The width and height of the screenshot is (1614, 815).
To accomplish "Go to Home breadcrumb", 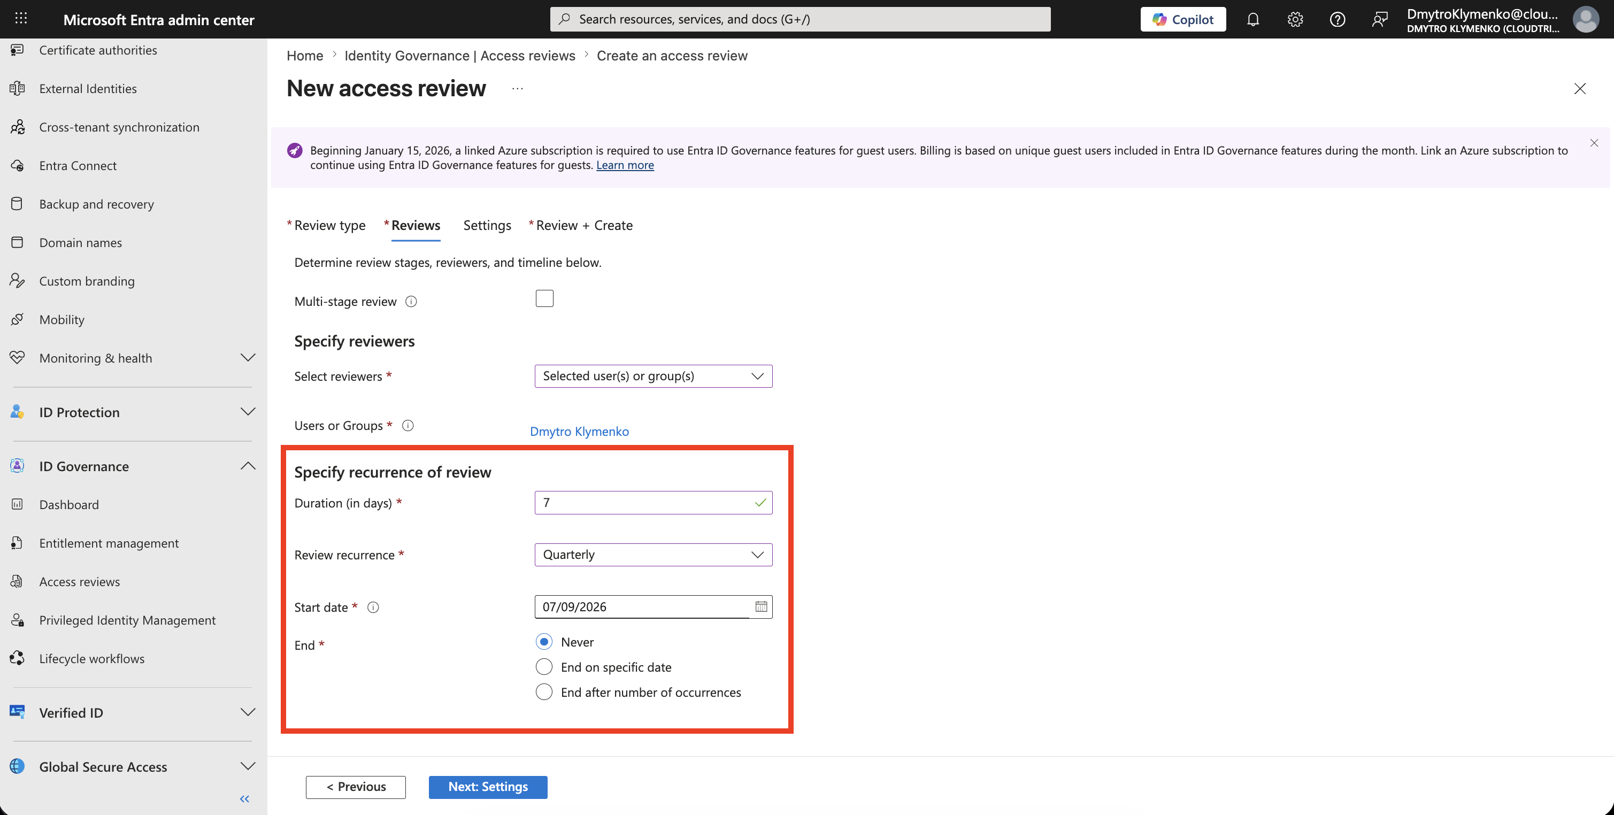I will tap(304, 56).
